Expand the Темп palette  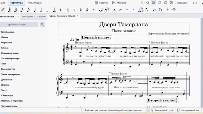(x=4, y=64)
